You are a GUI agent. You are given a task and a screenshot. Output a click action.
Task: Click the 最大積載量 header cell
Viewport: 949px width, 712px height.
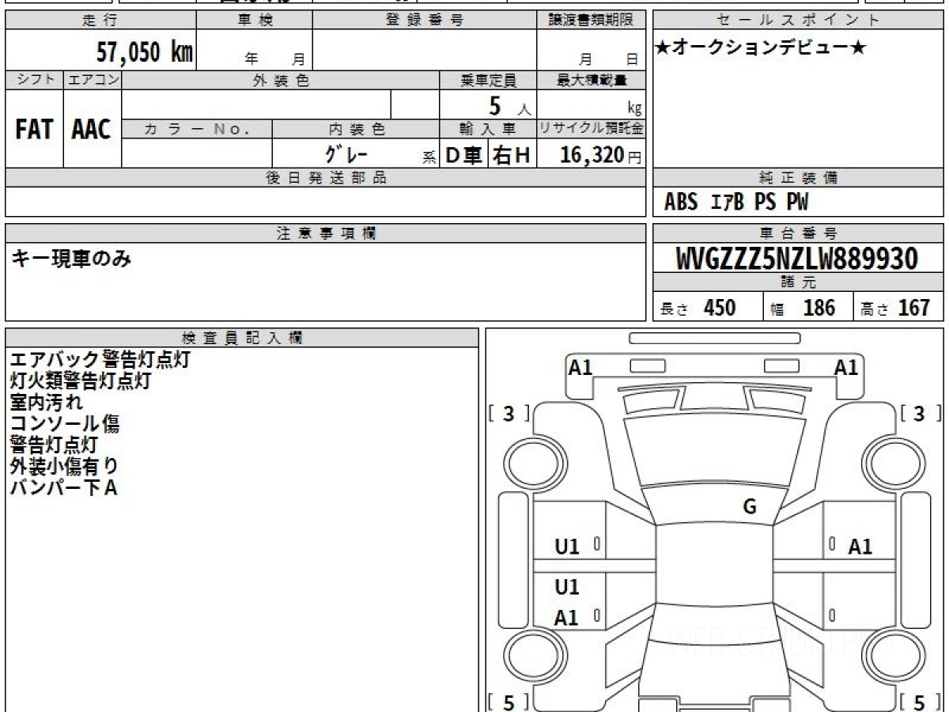pyautogui.click(x=591, y=80)
